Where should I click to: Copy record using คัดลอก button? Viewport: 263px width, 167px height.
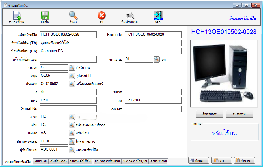pos(199,160)
